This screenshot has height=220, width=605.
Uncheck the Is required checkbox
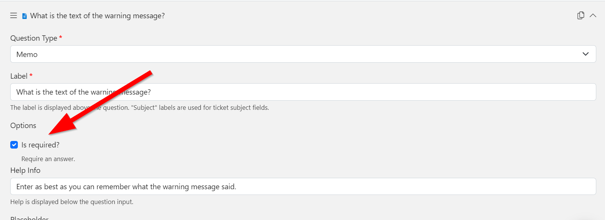pyautogui.click(x=14, y=145)
